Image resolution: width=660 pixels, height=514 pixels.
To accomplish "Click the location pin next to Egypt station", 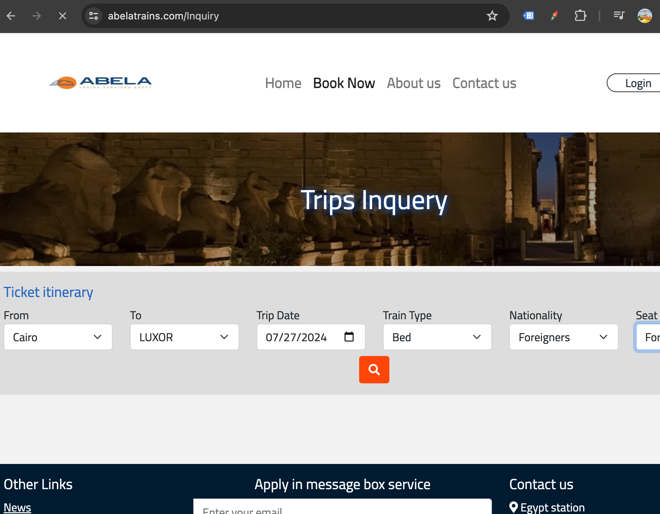I will (514, 506).
